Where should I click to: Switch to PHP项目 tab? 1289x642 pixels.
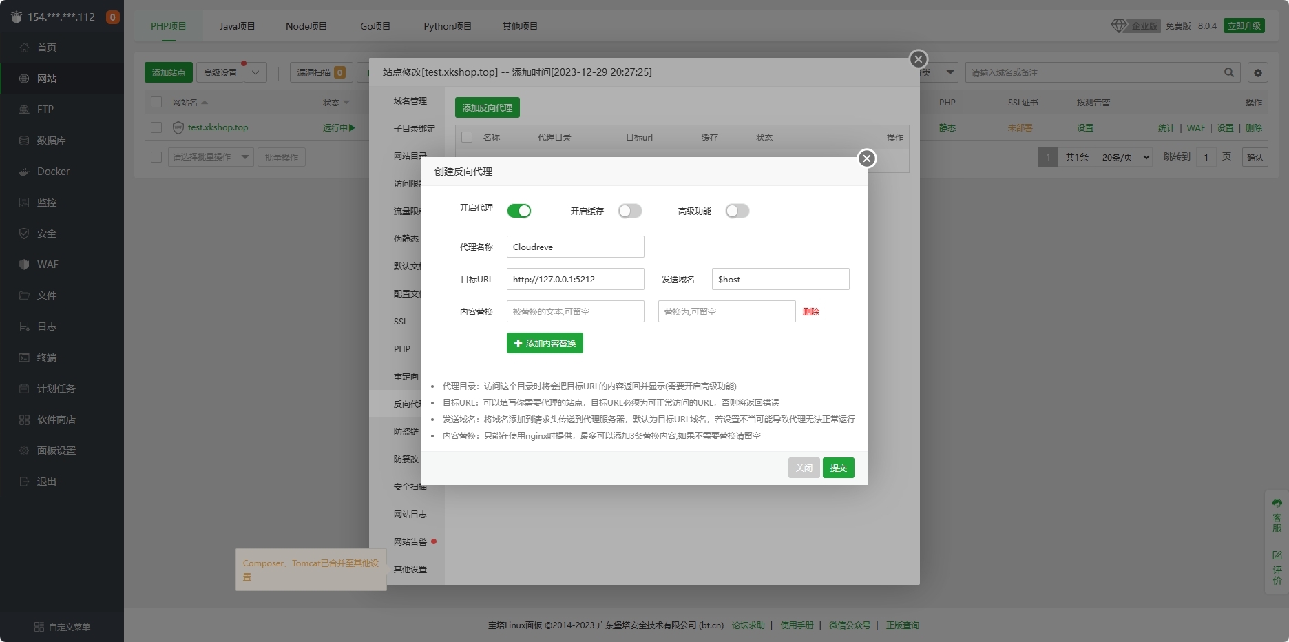click(169, 26)
